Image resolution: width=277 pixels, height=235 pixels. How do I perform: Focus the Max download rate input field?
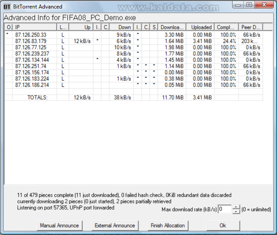225,209
